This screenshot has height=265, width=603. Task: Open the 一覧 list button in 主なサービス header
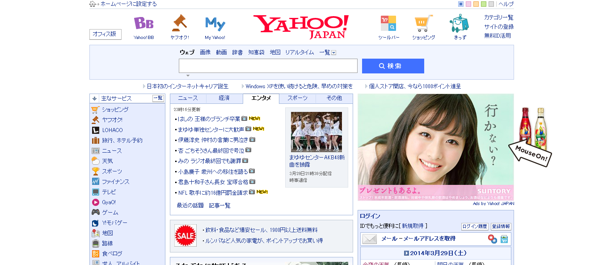158,98
